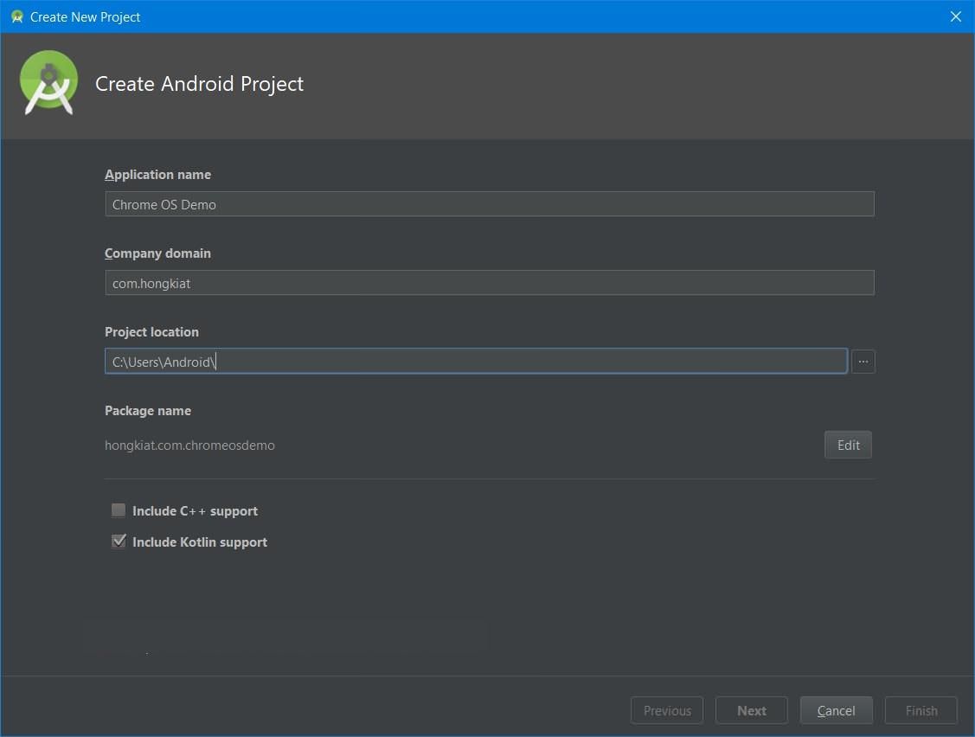Viewport: 975px width, 737px height.
Task: Select the Application name text field
Action: tap(489, 203)
